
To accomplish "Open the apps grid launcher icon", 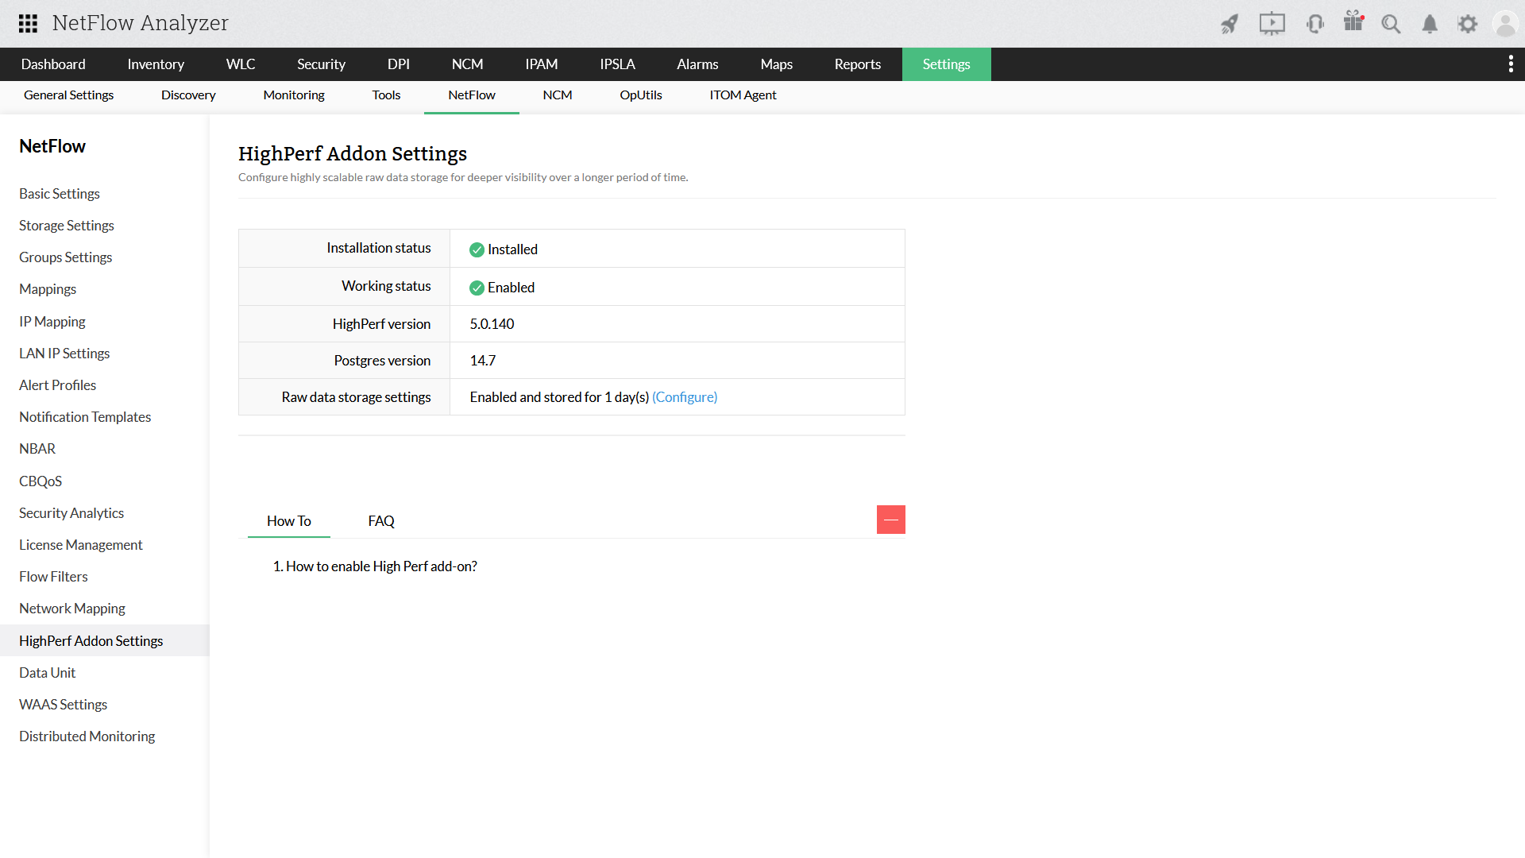I will click(x=28, y=23).
